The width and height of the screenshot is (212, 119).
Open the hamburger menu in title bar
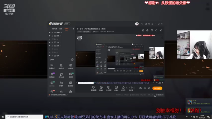152,24
